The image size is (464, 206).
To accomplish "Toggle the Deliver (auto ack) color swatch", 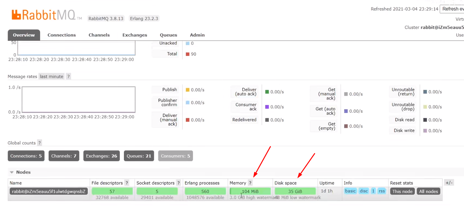I will tap(267, 92).
